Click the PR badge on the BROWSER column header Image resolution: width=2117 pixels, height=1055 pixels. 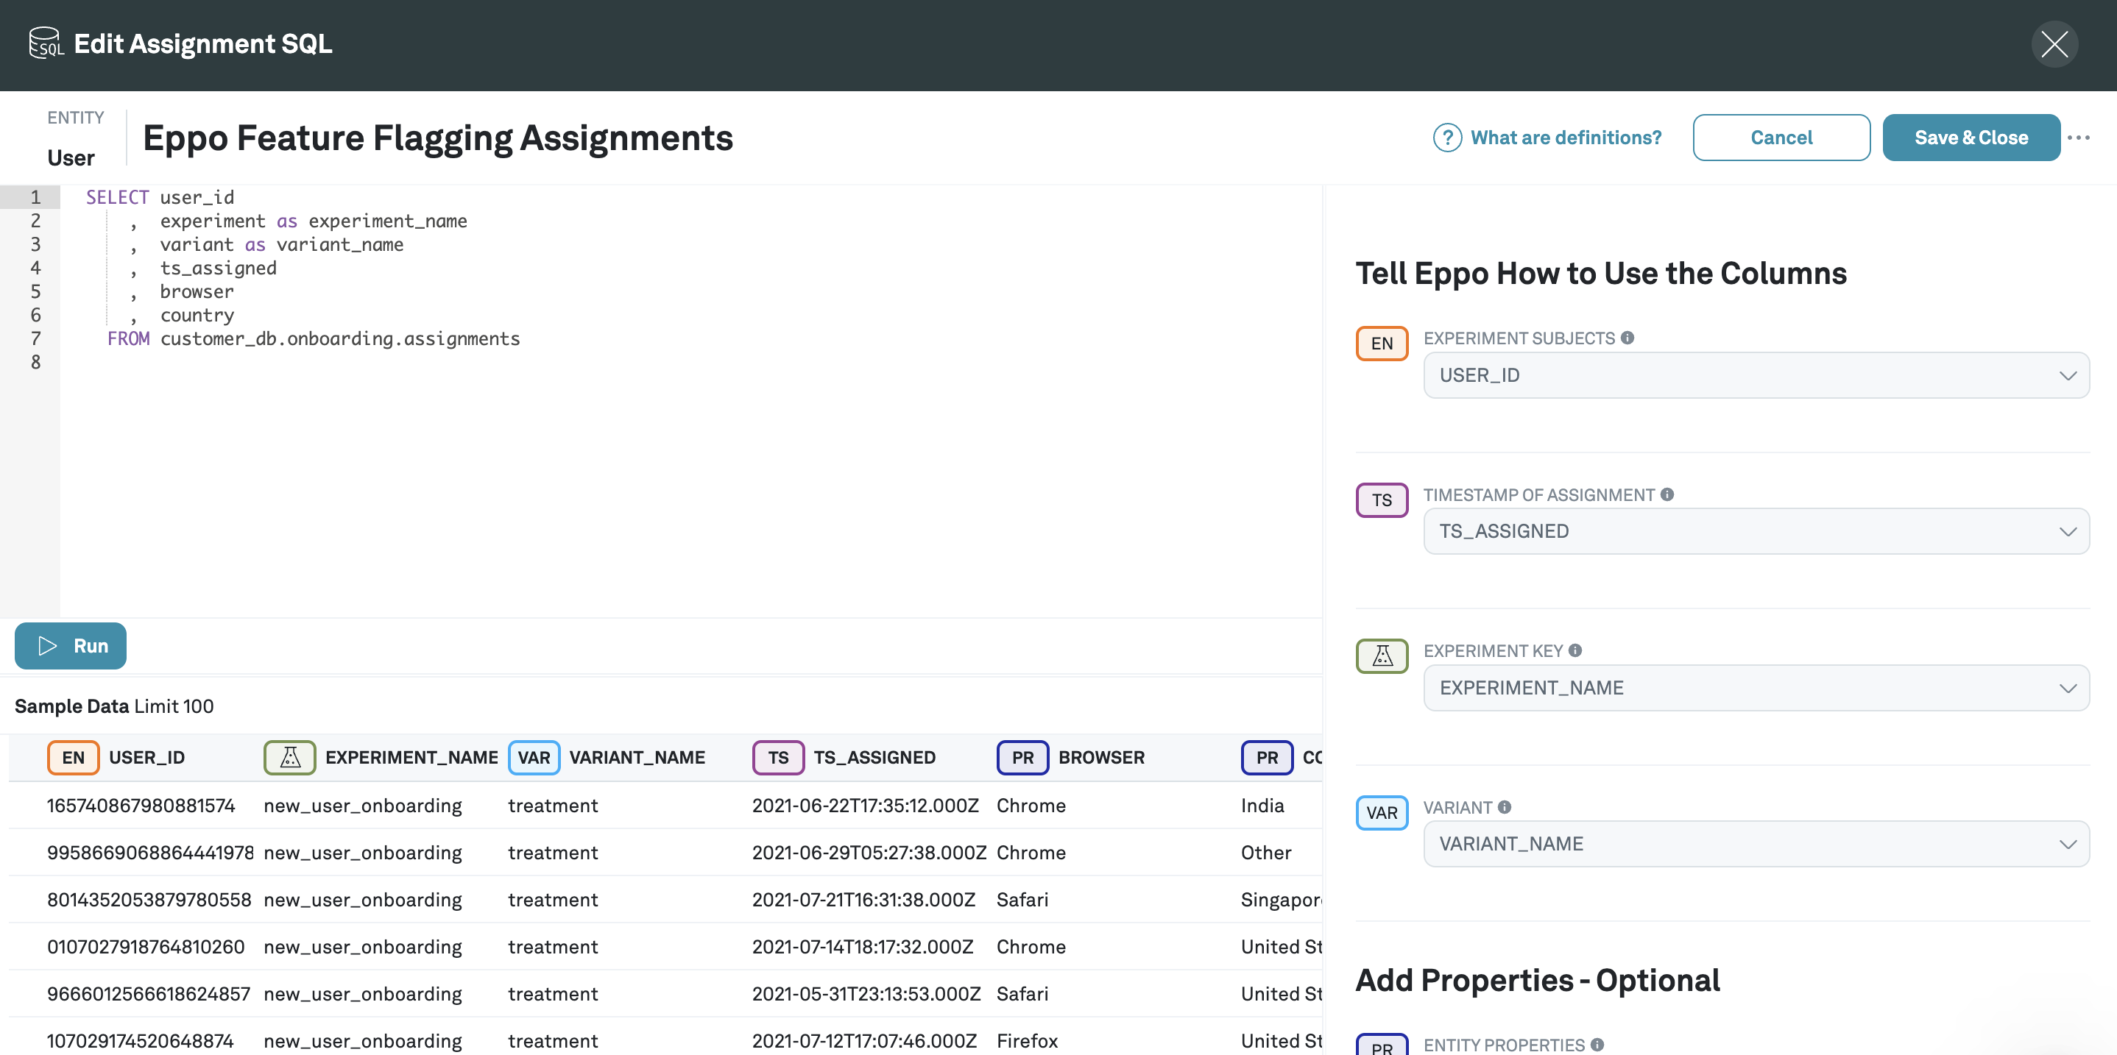click(x=1022, y=757)
